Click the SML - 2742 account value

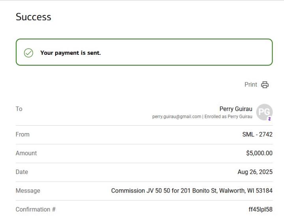pyautogui.click(x=257, y=134)
